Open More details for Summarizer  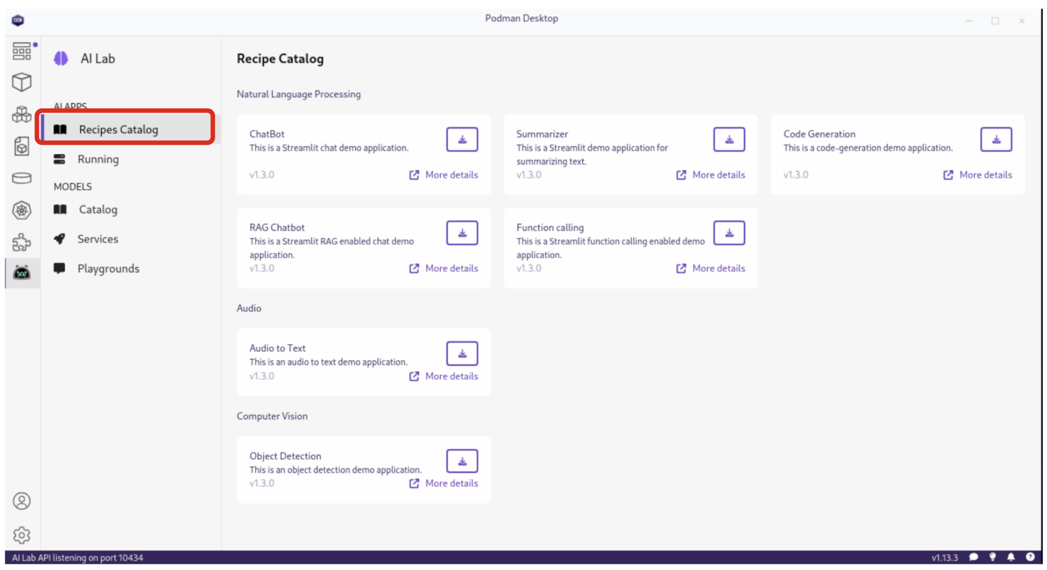[711, 175]
